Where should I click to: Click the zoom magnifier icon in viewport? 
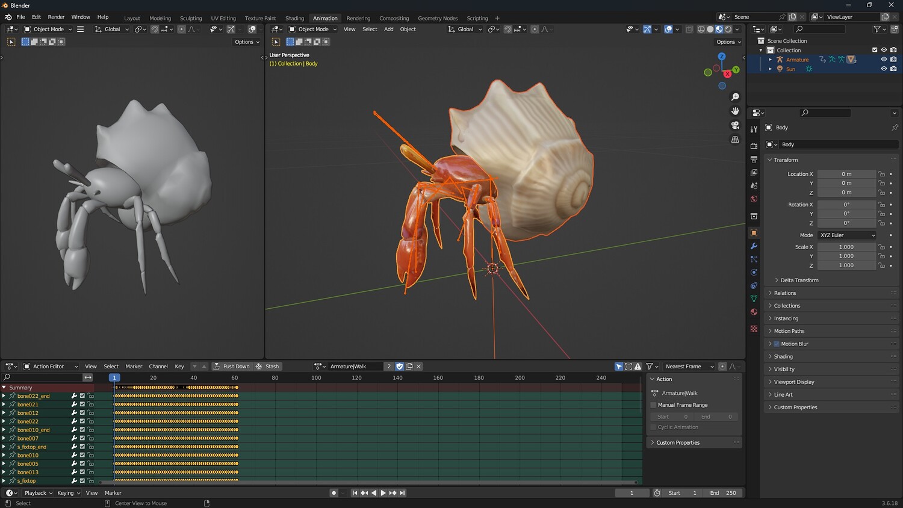735,97
